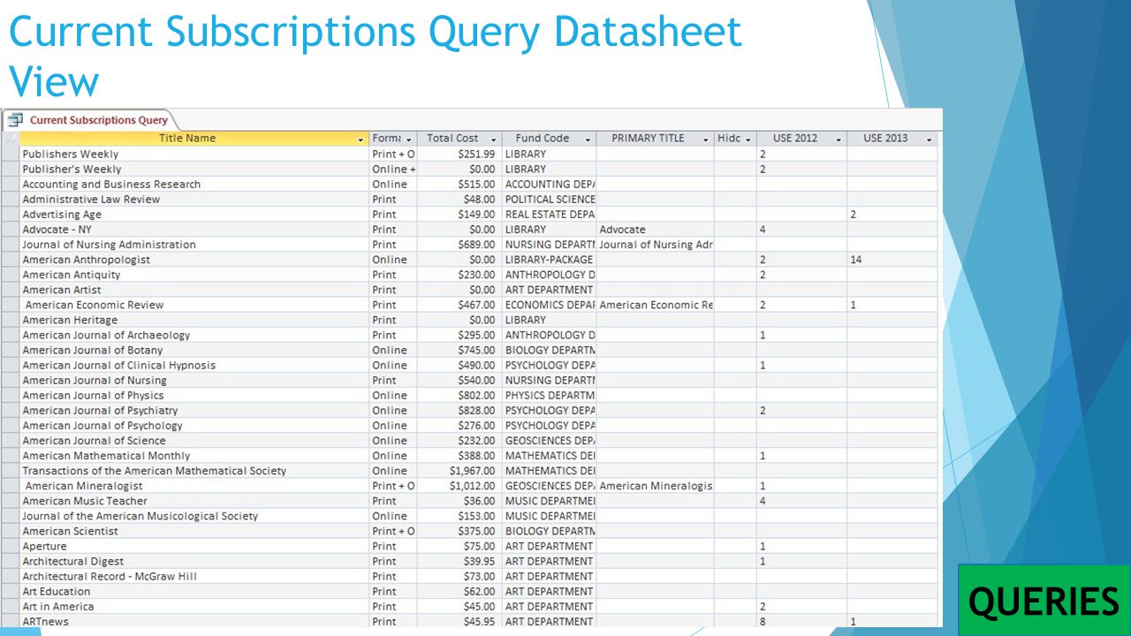This screenshot has width=1131, height=636.
Task: Open the Title Name column filter dropdown
Action: (x=361, y=140)
